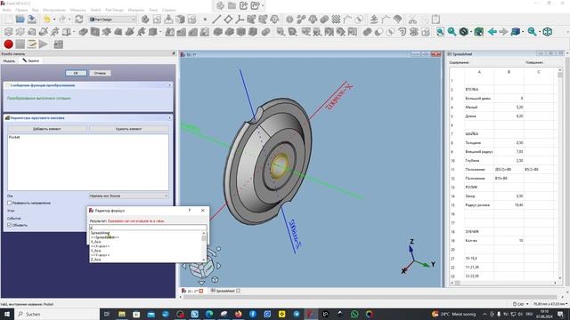
Task: Click the new document icon
Action: [x=9, y=20]
